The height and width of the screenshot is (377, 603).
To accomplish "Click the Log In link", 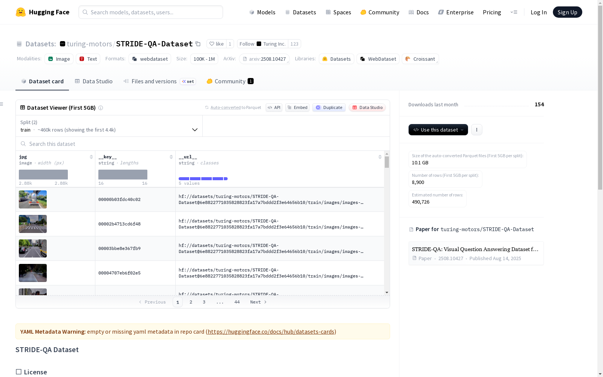I will click(539, 12).
